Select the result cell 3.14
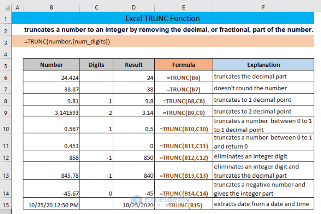Screen dimensions: 321x214 (x=134, y=111)
